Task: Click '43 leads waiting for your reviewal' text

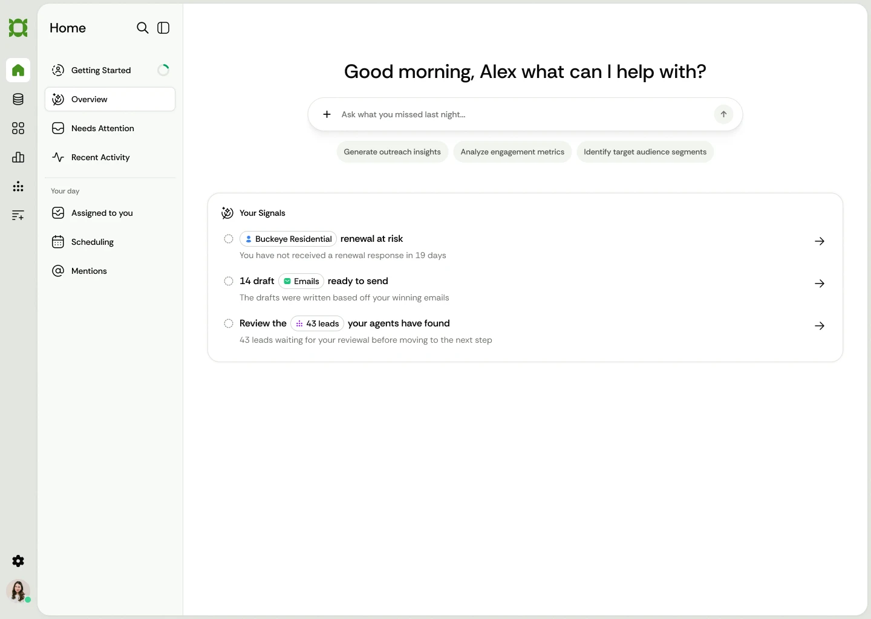Action: (366, 340)
